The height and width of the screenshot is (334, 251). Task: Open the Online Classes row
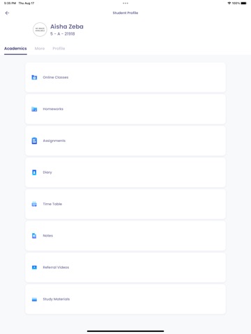(x=125, y=77)
